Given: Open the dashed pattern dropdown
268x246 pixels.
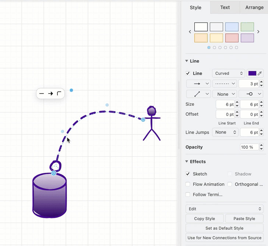Looking at the screenshot, I should coord(225,84).
